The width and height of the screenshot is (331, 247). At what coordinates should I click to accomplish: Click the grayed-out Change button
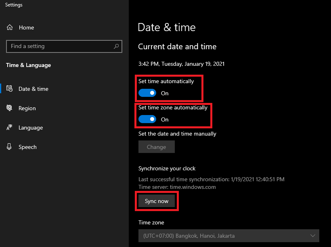157,147
